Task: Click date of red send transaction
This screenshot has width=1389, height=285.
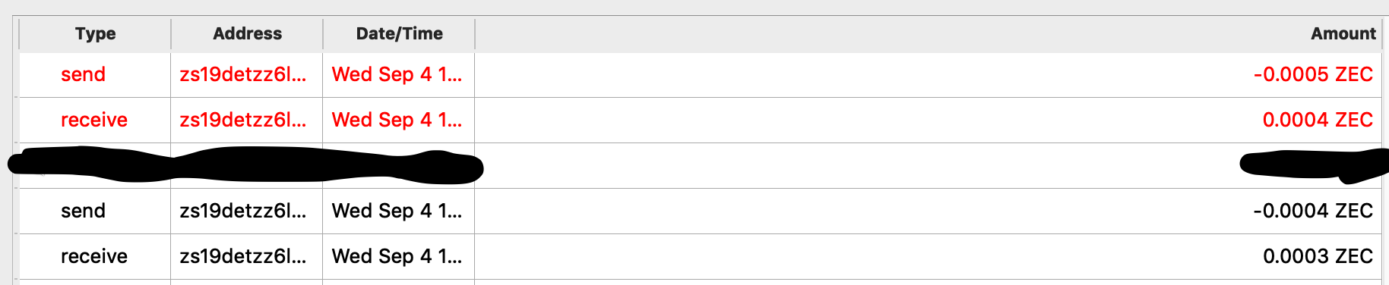Action: point(397,74)
